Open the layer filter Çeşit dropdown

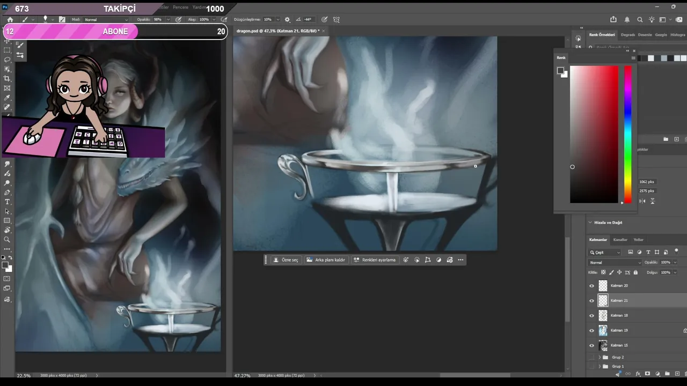coord(605,252)
